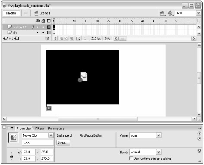
Task: Click the Edit Multiple Frames icon
Action: click(x=72, y=38)
